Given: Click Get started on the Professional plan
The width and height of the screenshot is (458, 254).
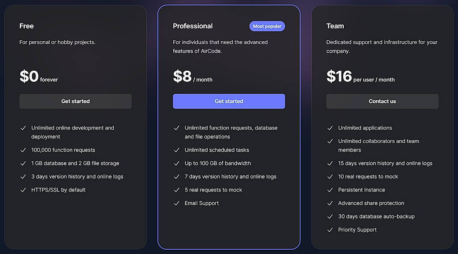Looking at the screenshot, I should pyautogui.click(x=229, y=101).
